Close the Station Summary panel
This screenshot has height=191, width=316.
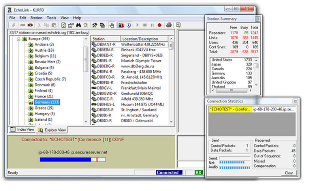click(x=258, y=19)
